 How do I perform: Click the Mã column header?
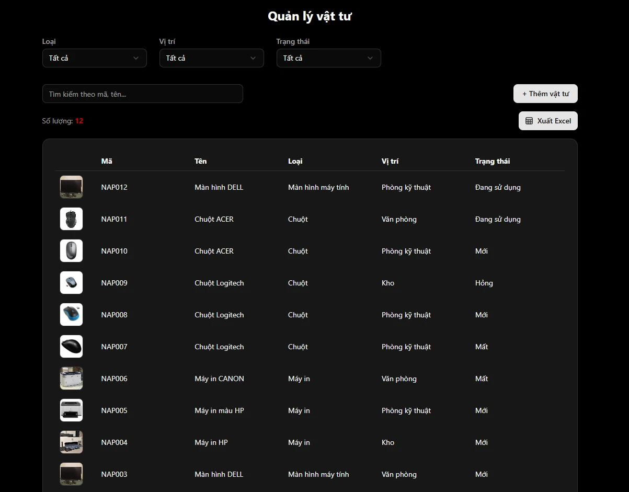[107, 161]
